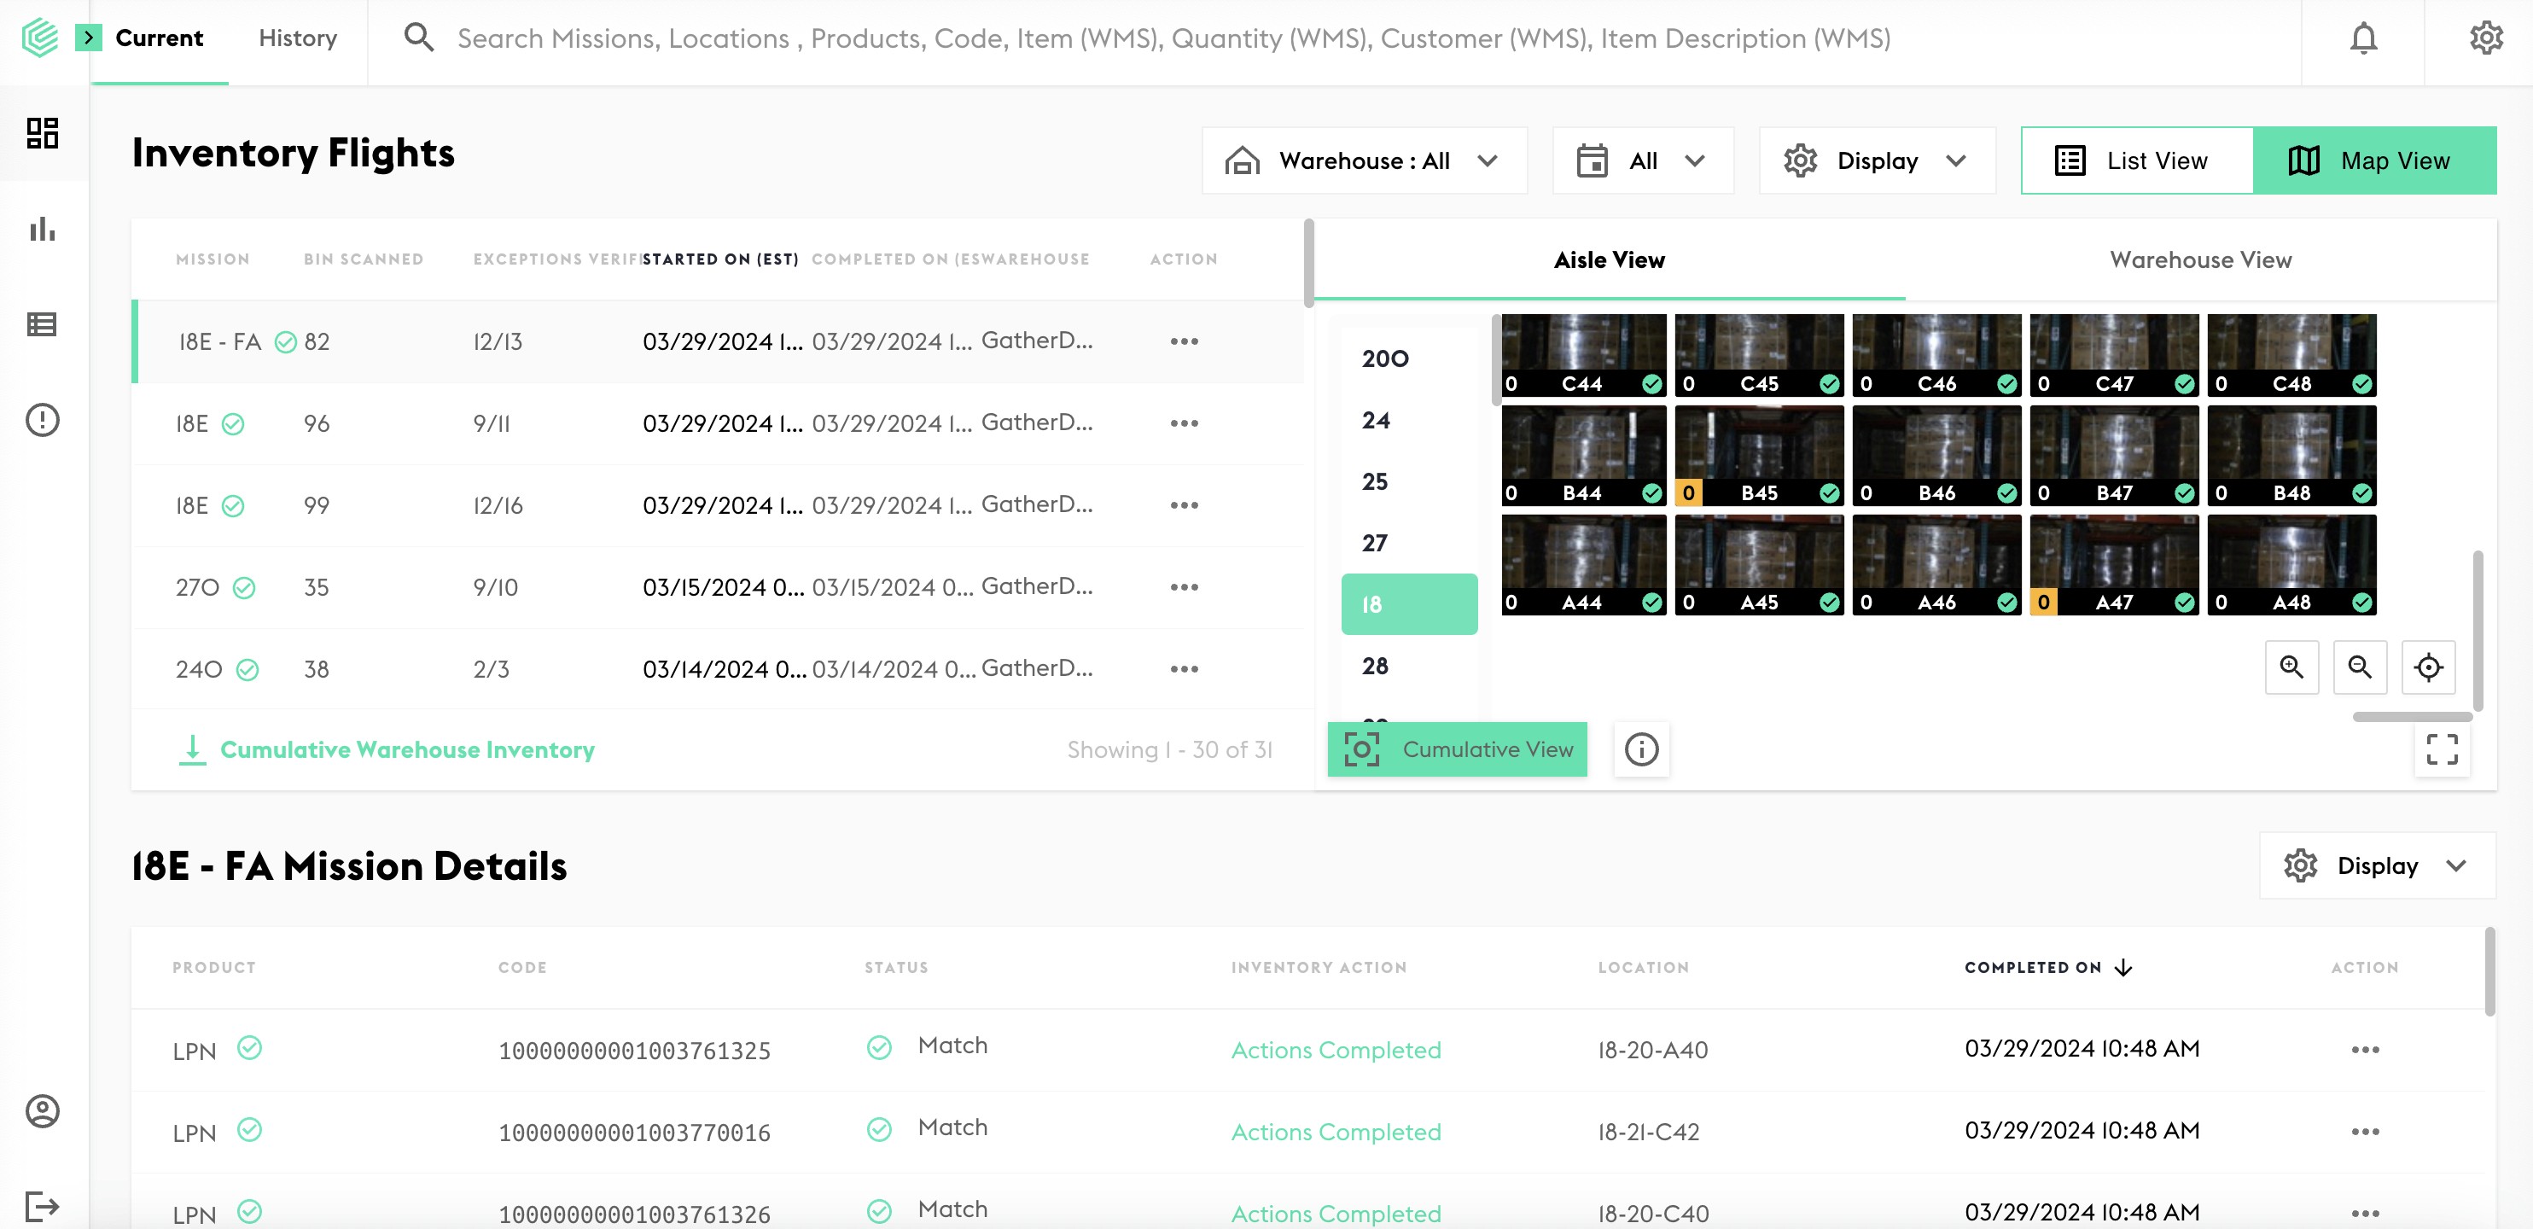2533x1229 pixels.
Task: Select mission 270 row text
Action: coord(198,587)
